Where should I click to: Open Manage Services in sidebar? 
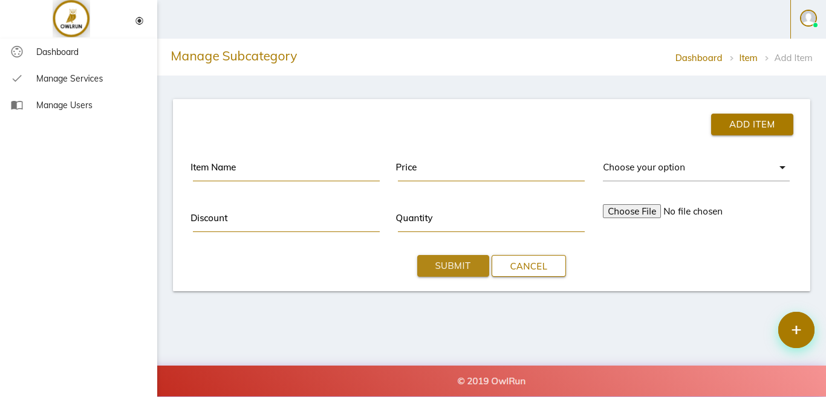pos(70,79)
